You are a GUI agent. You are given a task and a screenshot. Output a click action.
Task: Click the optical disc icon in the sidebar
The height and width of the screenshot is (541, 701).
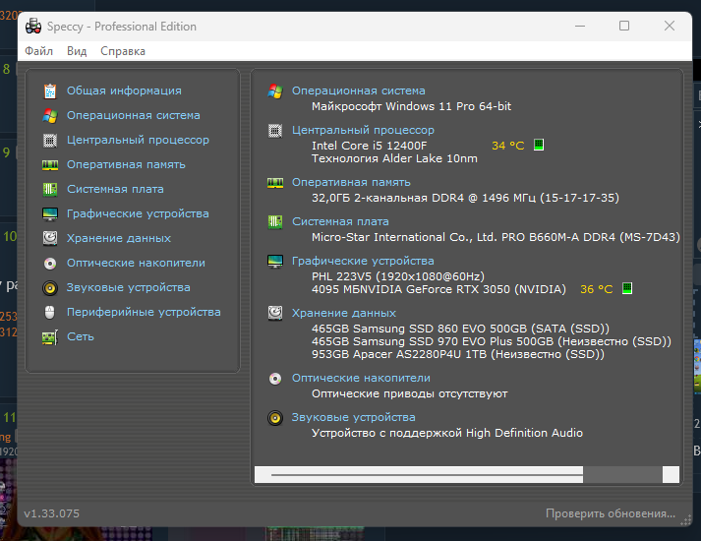click(49, 264)
